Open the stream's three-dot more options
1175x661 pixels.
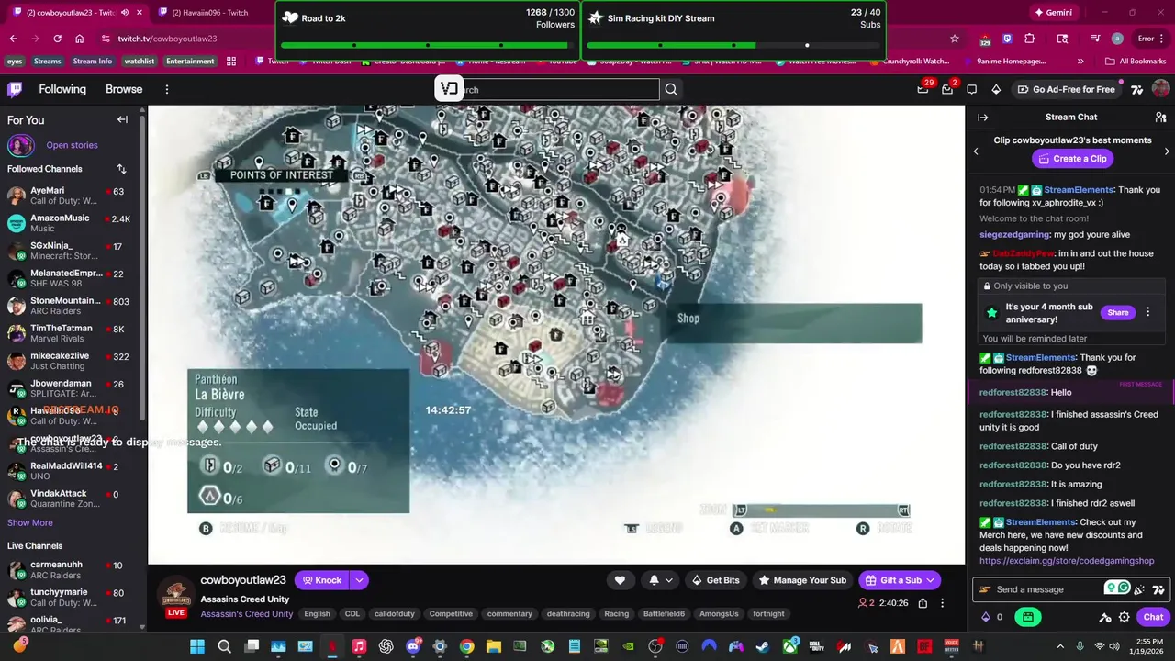[x=942, y=603]
